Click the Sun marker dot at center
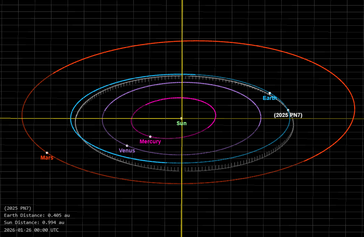The width and height of the screenshot is (364, 237). [x=182, y=118]
